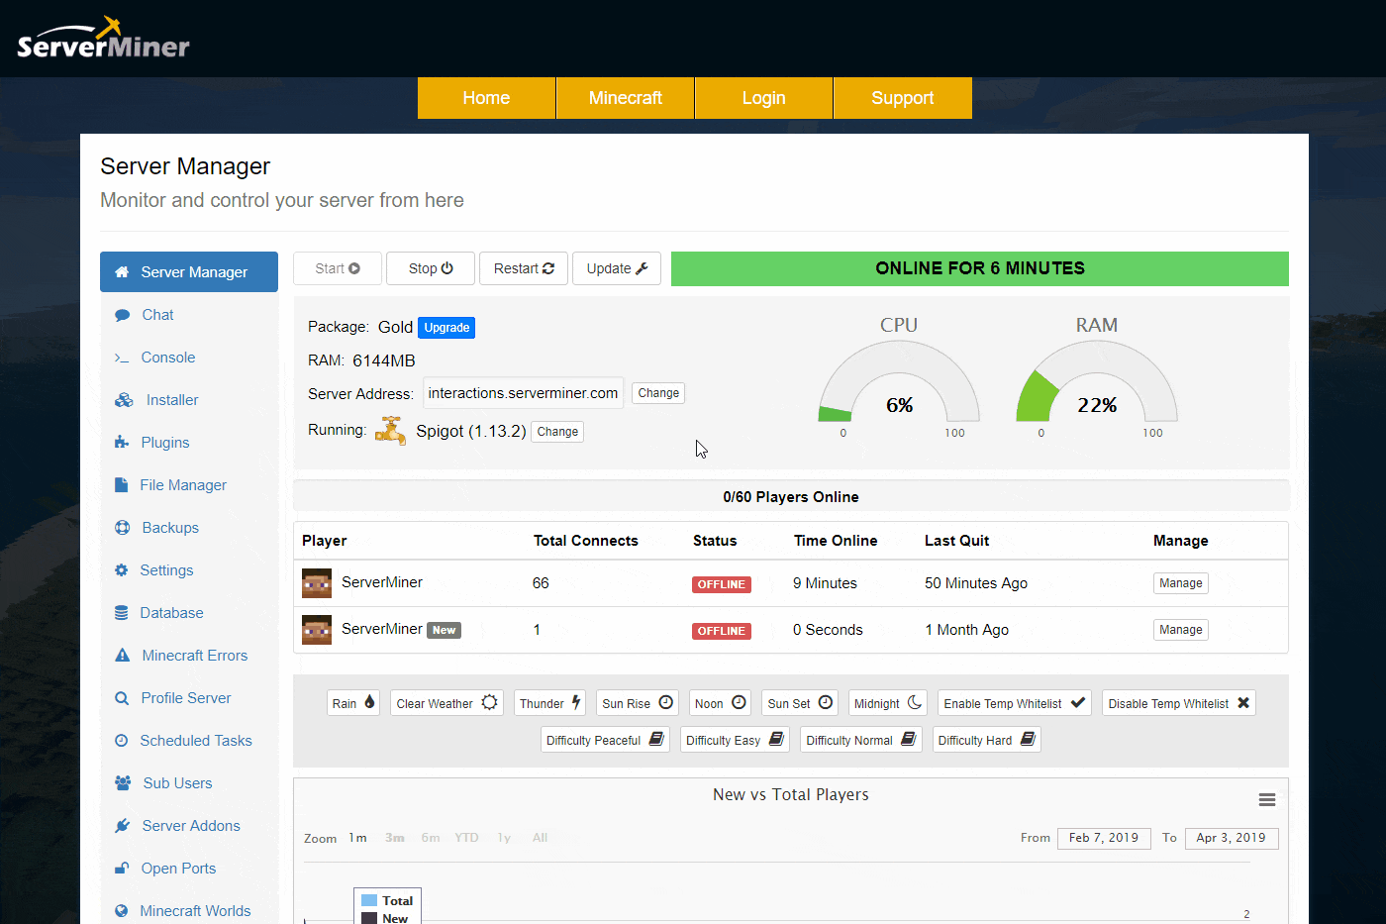Viewport: 1386px width, 924px height.
Task: Set Difficulty Peaceful
Action: (605, 740)
